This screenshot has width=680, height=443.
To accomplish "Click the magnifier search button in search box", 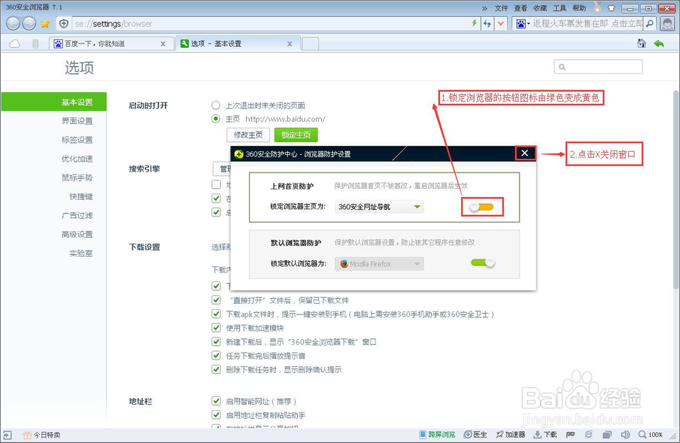I will coord(649,24).
